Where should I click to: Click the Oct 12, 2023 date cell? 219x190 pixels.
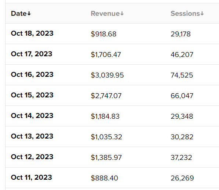coord(32,157)
